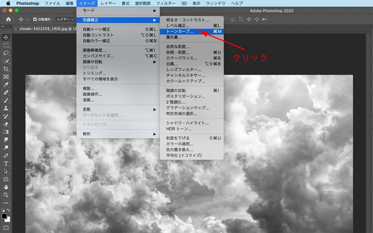373x233 pixels.
Task: Expand the モード submenu
Action: coord(118,11)
